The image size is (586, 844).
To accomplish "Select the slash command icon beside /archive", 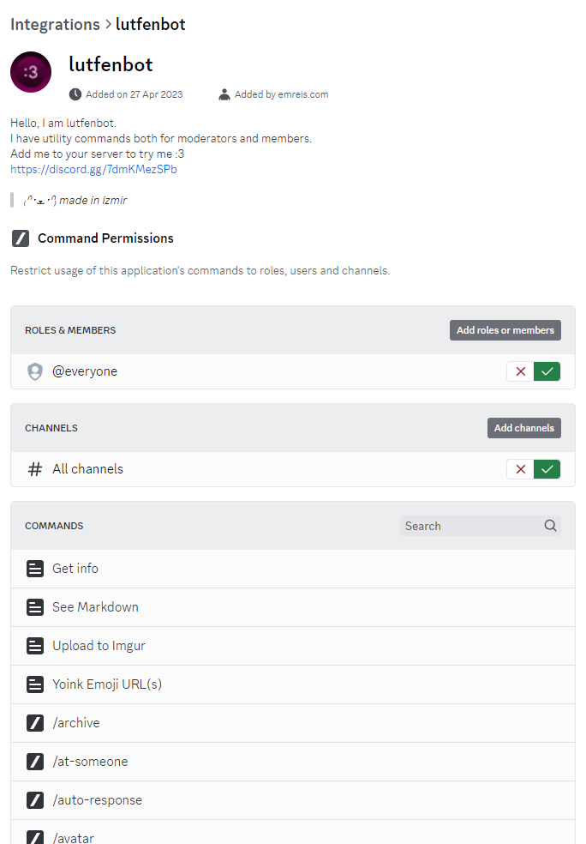I will click(34, 722).
